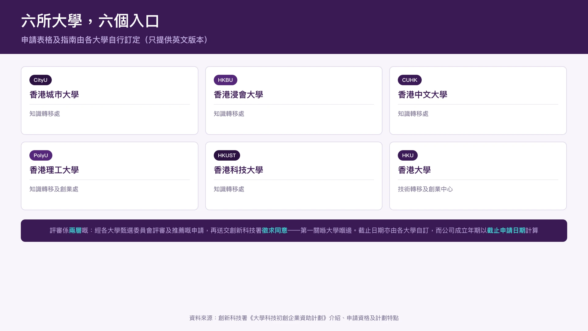This screenshot has height=331, width=588.
Task: Select the heading 香港大學
Action: 414,170
